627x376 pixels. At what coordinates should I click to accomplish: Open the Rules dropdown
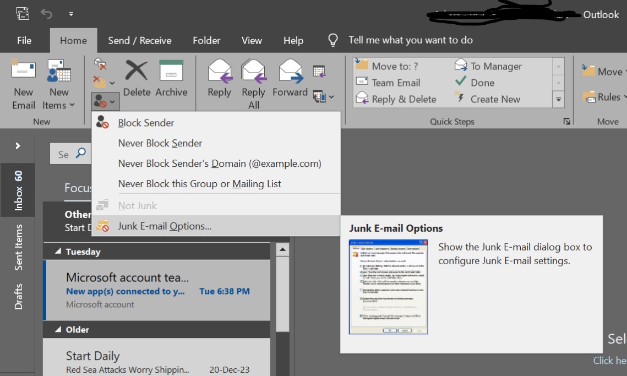coord(604,97)
